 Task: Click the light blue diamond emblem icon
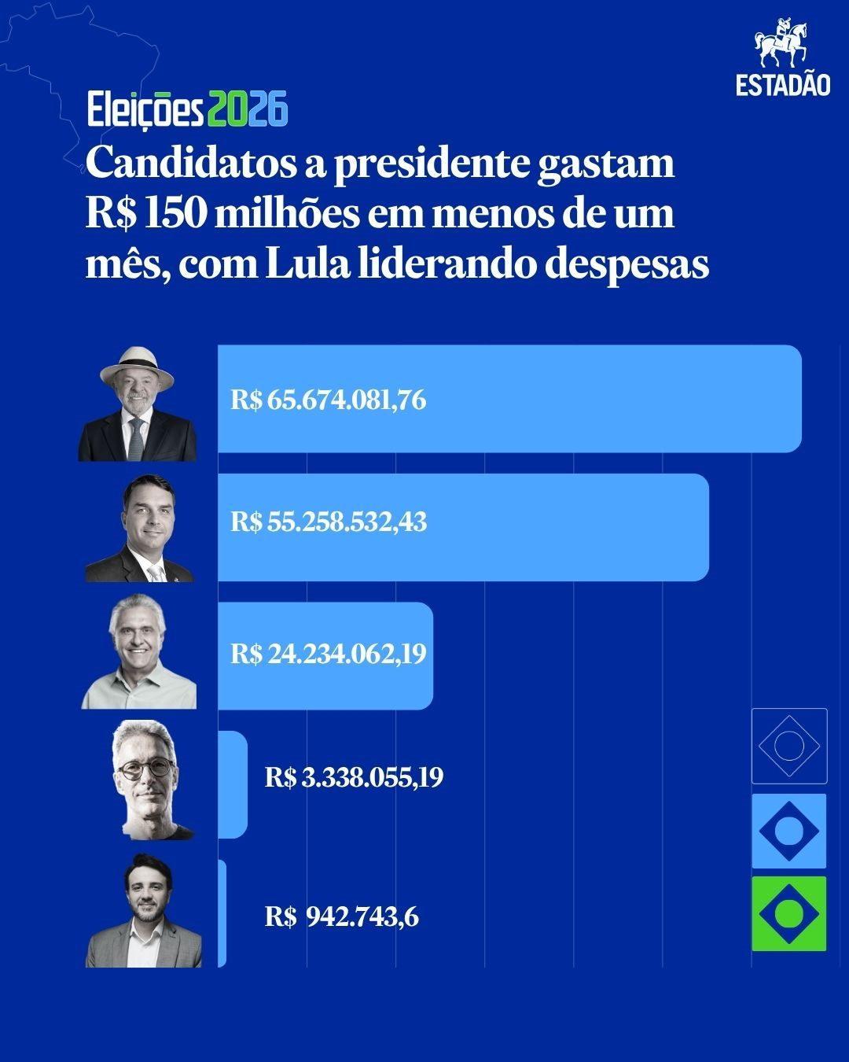pos(789,831)
